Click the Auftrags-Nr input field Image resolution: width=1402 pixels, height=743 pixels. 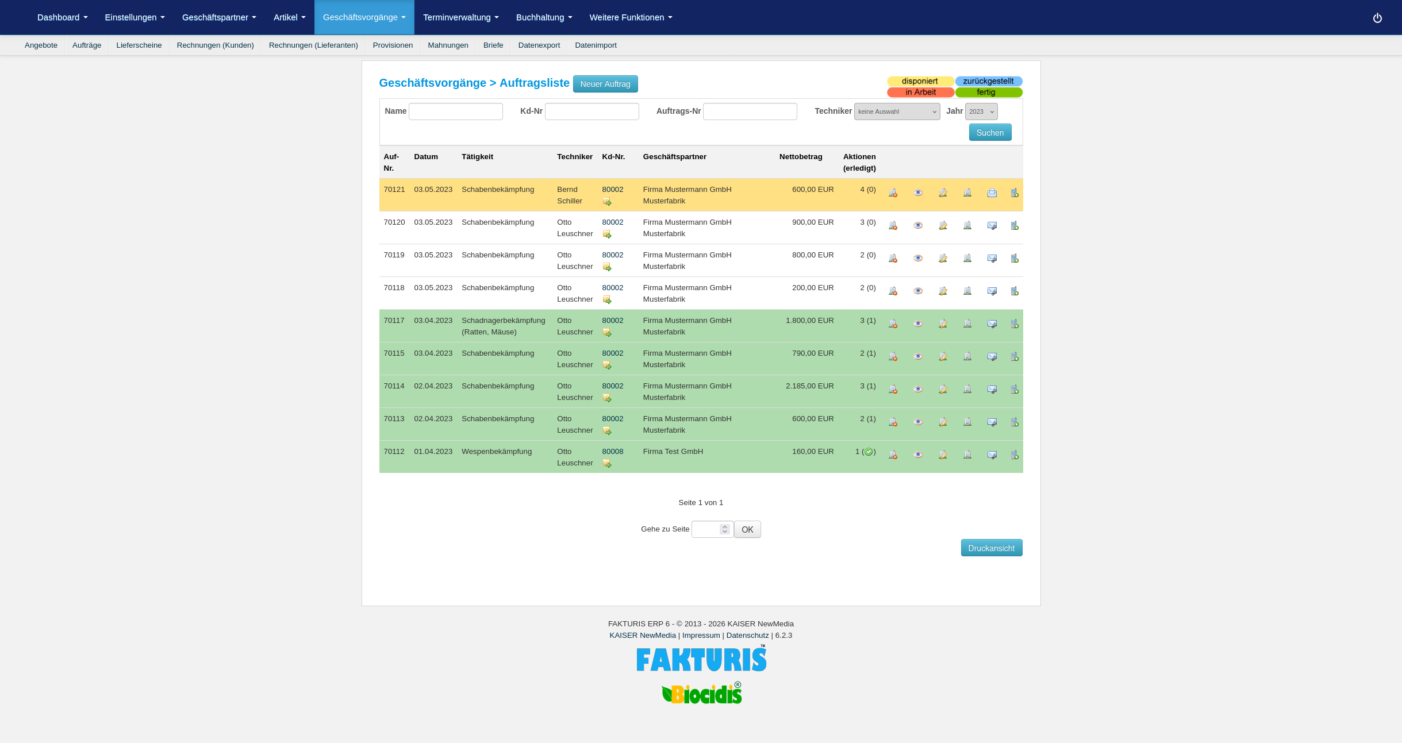(x=750, y=111)
